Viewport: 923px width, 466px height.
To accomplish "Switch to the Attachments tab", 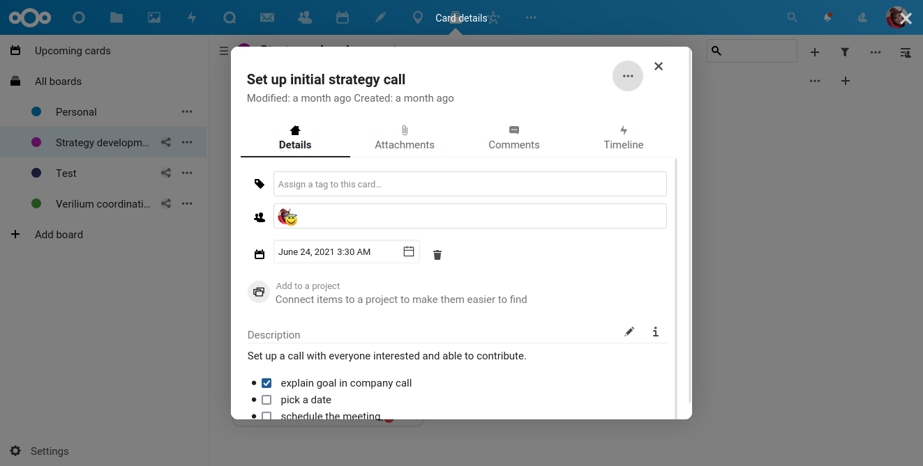I will (x=404, y=138).
